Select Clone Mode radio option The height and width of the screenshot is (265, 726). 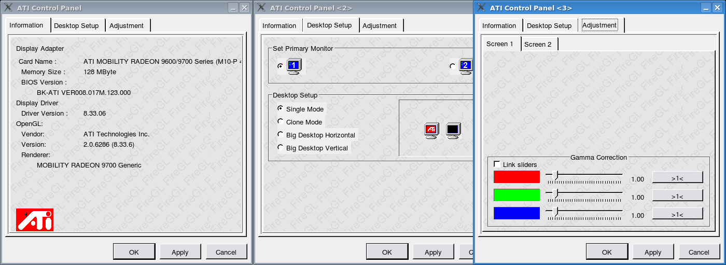click(x=281, y=121)
